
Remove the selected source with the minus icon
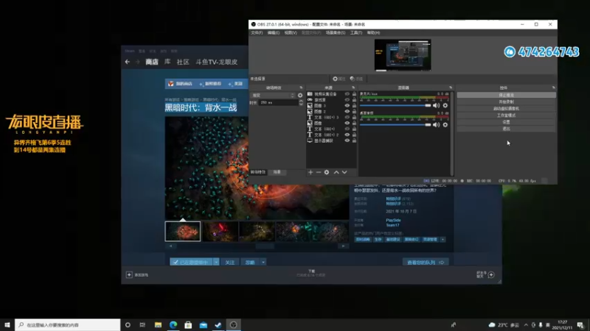coord(319,172)
